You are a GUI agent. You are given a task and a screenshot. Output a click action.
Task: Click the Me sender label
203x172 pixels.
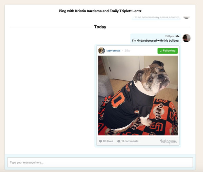(x=178, y=36)
